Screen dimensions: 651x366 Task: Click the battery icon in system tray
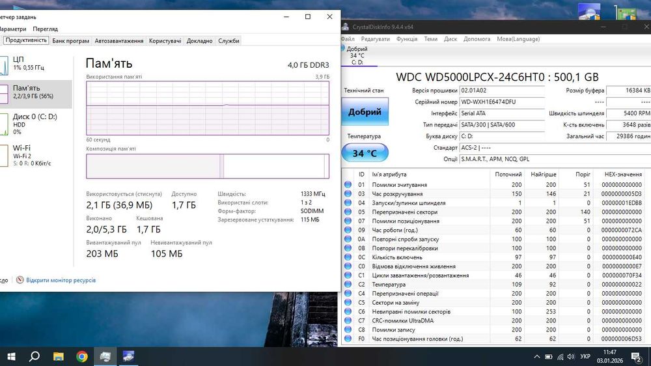click(548, 357)
